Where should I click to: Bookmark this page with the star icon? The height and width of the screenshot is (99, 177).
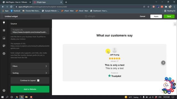coord(148,7)
